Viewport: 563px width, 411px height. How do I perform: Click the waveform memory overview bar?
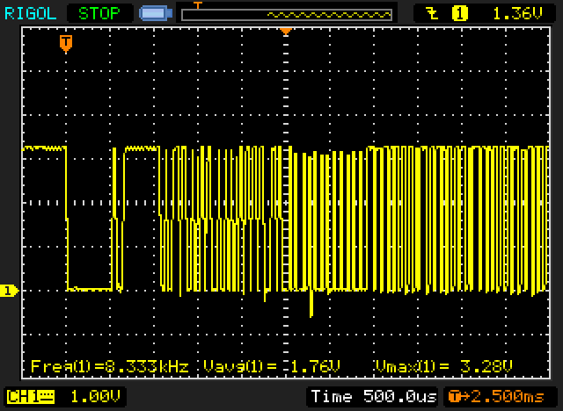[286, 15]
